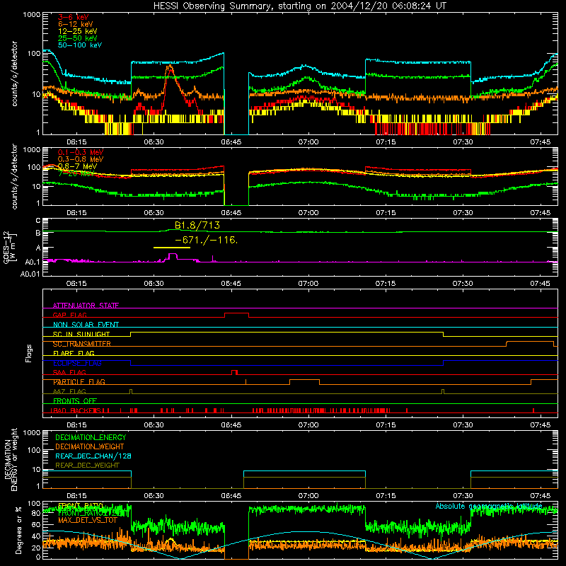
Task: Select the 25-50 keV legend label
Action: click(x=78, y=38)
